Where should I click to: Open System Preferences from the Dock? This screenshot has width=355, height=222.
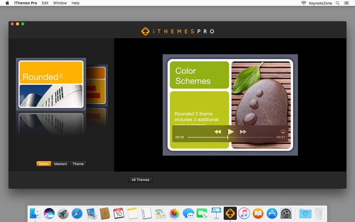tap(286, 213)
